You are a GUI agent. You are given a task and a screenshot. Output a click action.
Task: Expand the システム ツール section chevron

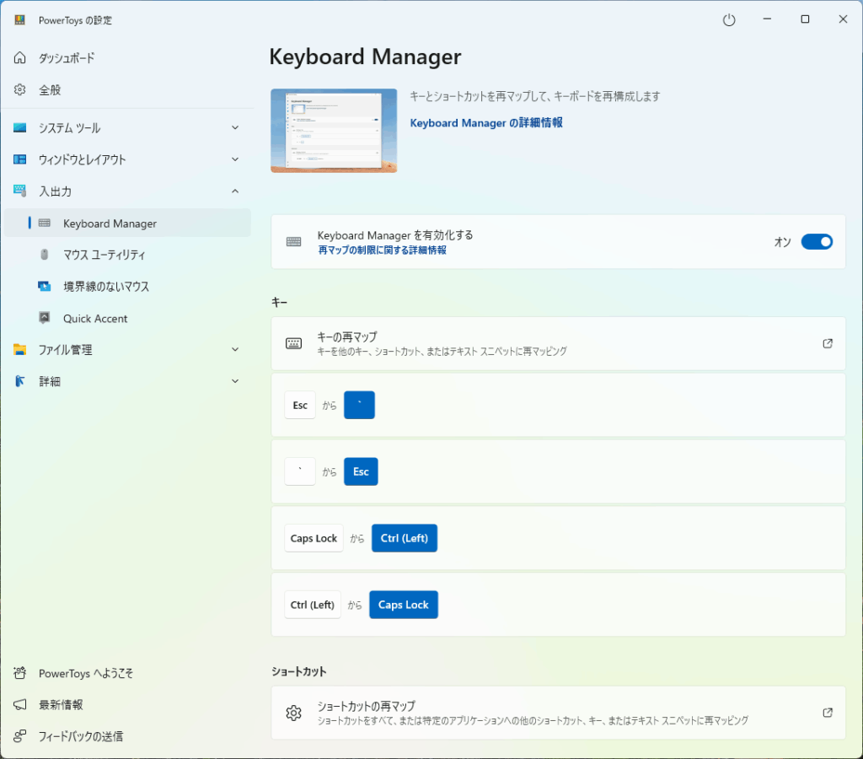pyautogui.click(x=235, y=128)
